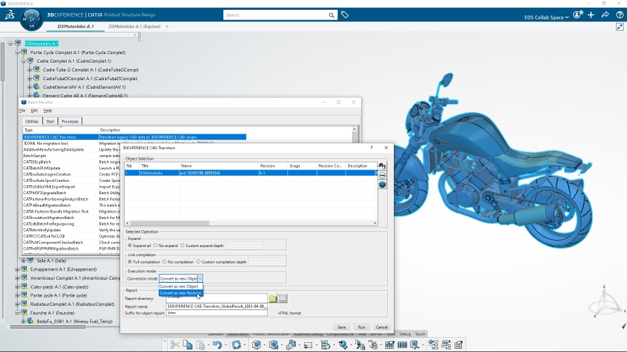Click the share arrow icon in the top bar

(605, 15)
